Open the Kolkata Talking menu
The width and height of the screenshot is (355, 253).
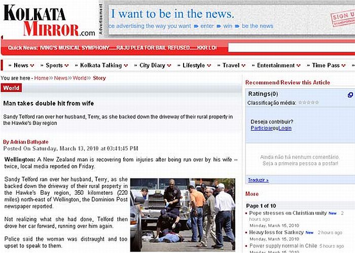coord(101,65)
